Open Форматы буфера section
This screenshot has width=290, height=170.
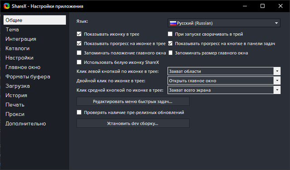point(28,76)
